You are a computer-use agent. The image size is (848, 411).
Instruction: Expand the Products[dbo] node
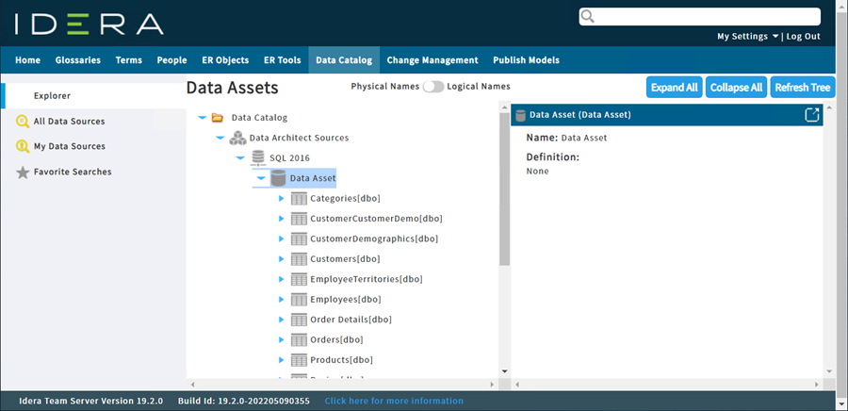[281, 360]
